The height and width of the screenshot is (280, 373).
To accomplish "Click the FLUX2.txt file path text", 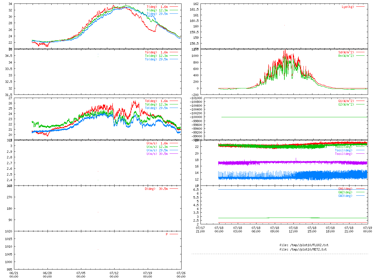I will coord(304,245).
